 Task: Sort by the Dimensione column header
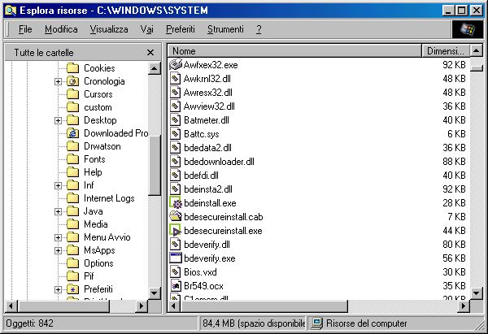[446, 51]
